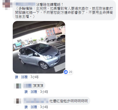
Task: Click avatar beside the 頂頂頂 reply
Action: (x=17, y=86)
